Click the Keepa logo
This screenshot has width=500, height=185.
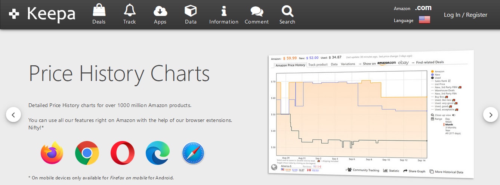pos(42,14)
